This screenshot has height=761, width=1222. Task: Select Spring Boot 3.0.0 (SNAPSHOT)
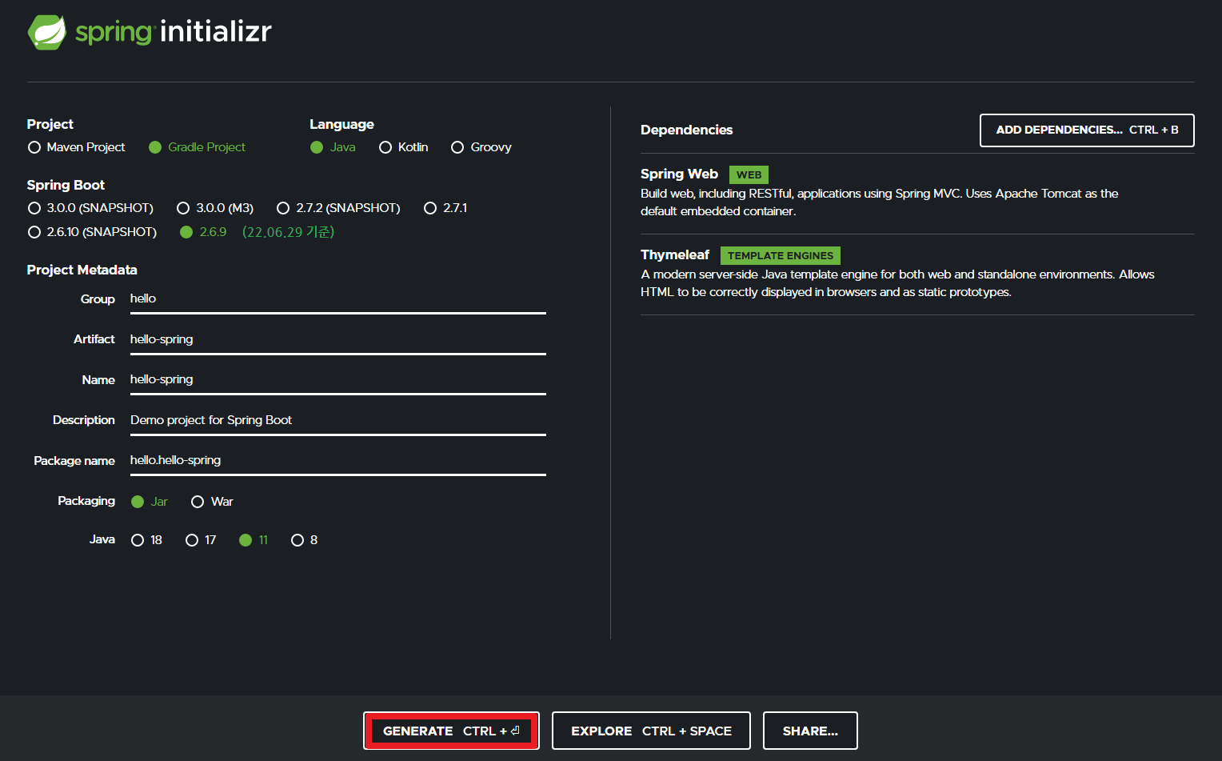click(x=90, y=208)
